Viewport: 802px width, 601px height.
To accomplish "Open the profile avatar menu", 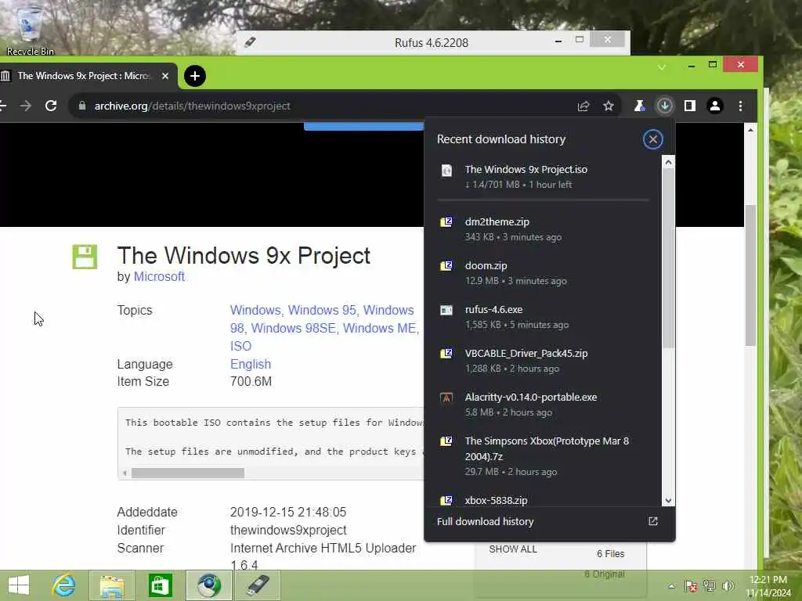I will 714,106.
